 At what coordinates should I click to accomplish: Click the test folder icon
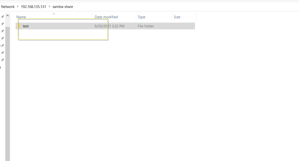19,26
